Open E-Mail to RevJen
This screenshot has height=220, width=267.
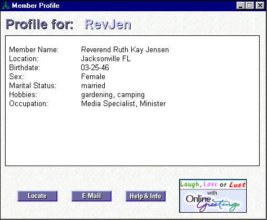[x=91, y=196]
